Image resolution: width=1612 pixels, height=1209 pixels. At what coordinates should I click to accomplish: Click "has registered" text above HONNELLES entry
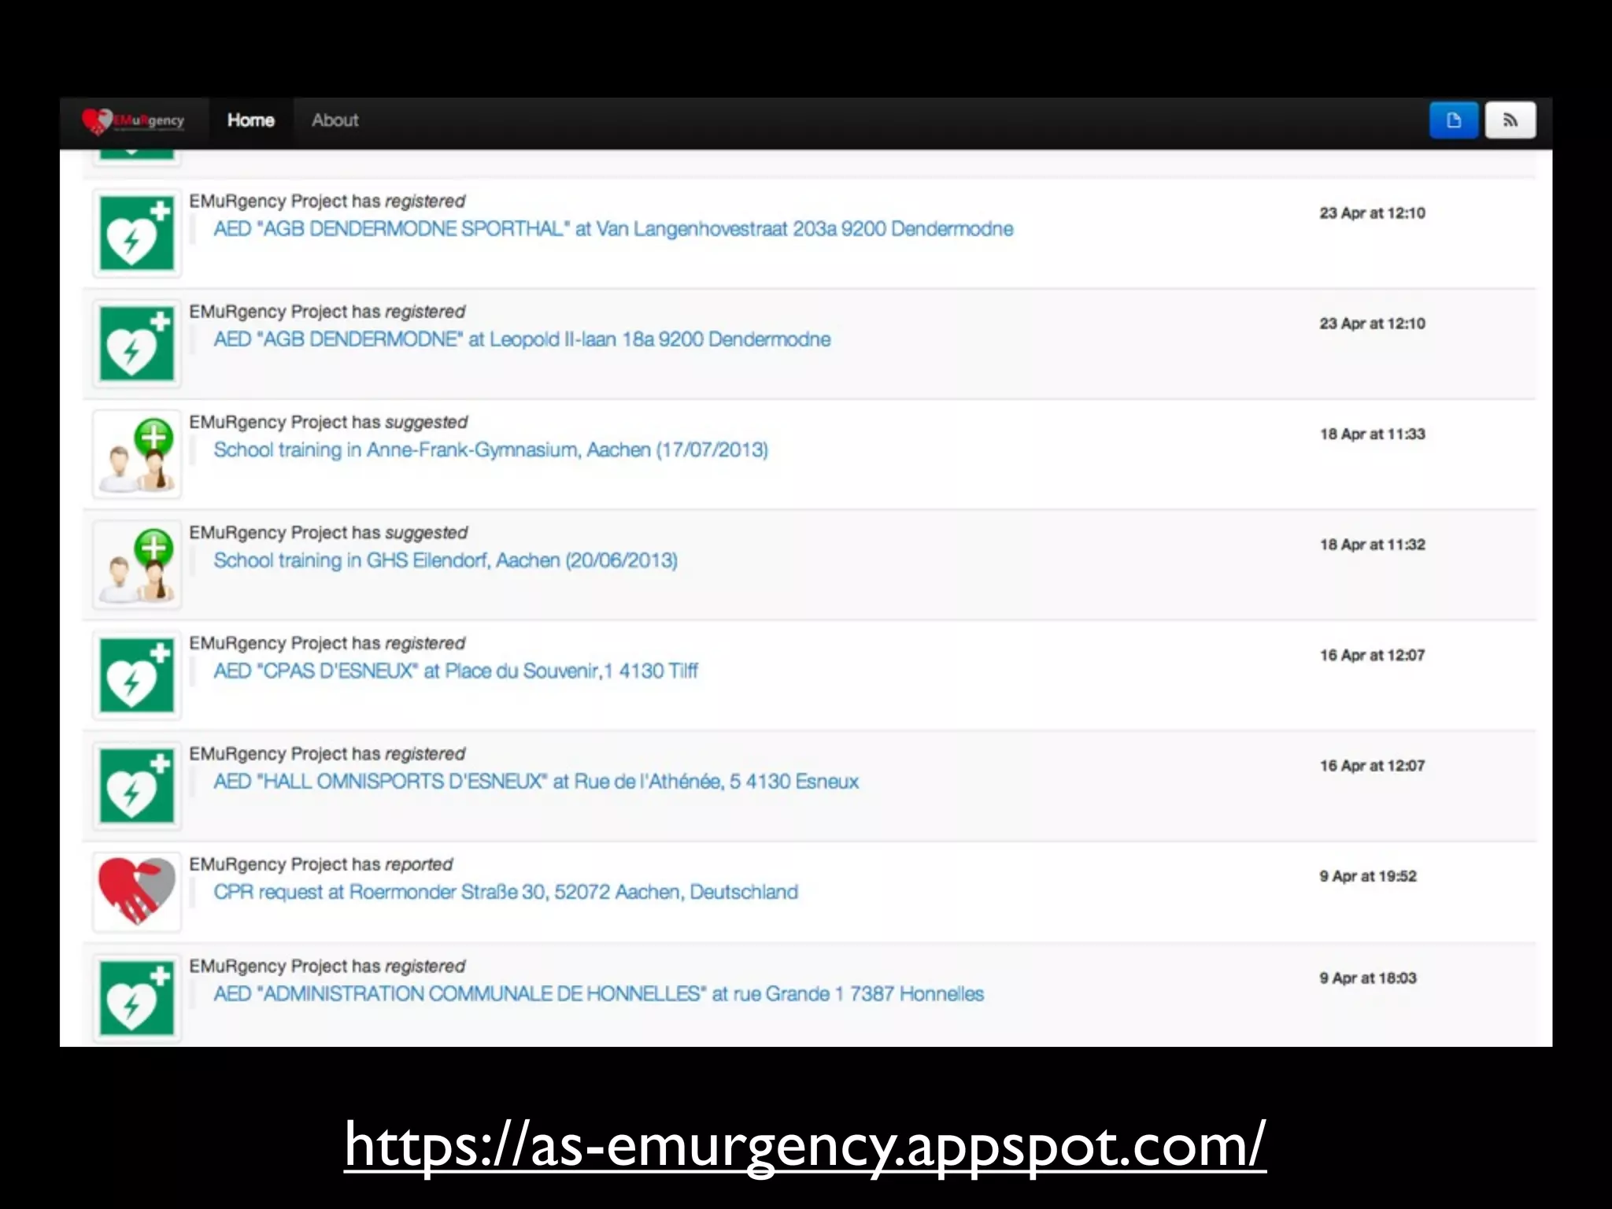[x=409, y=967]
